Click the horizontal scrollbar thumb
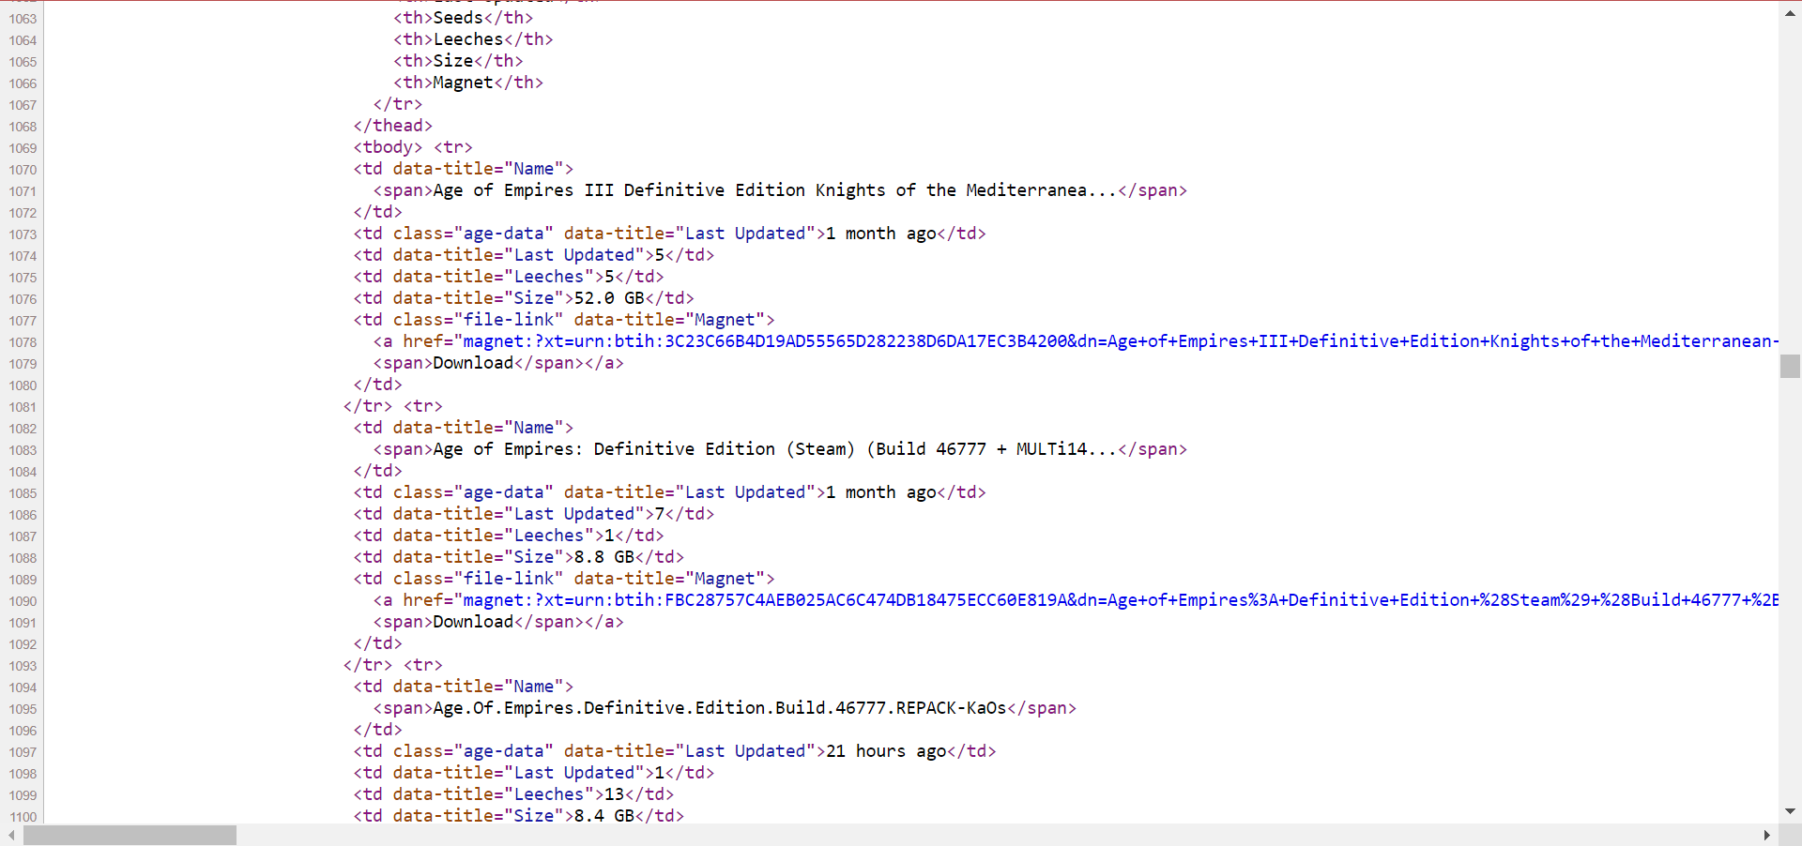 pos(130,835)
